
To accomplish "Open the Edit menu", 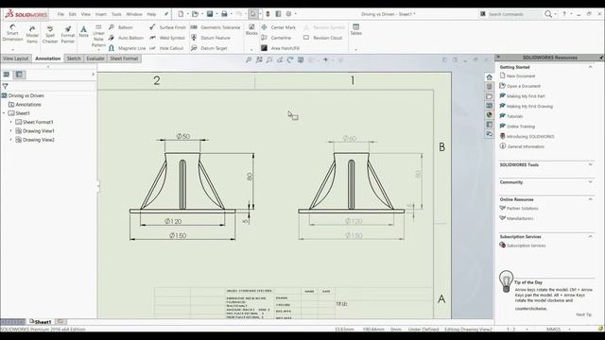I will [73, 14].
